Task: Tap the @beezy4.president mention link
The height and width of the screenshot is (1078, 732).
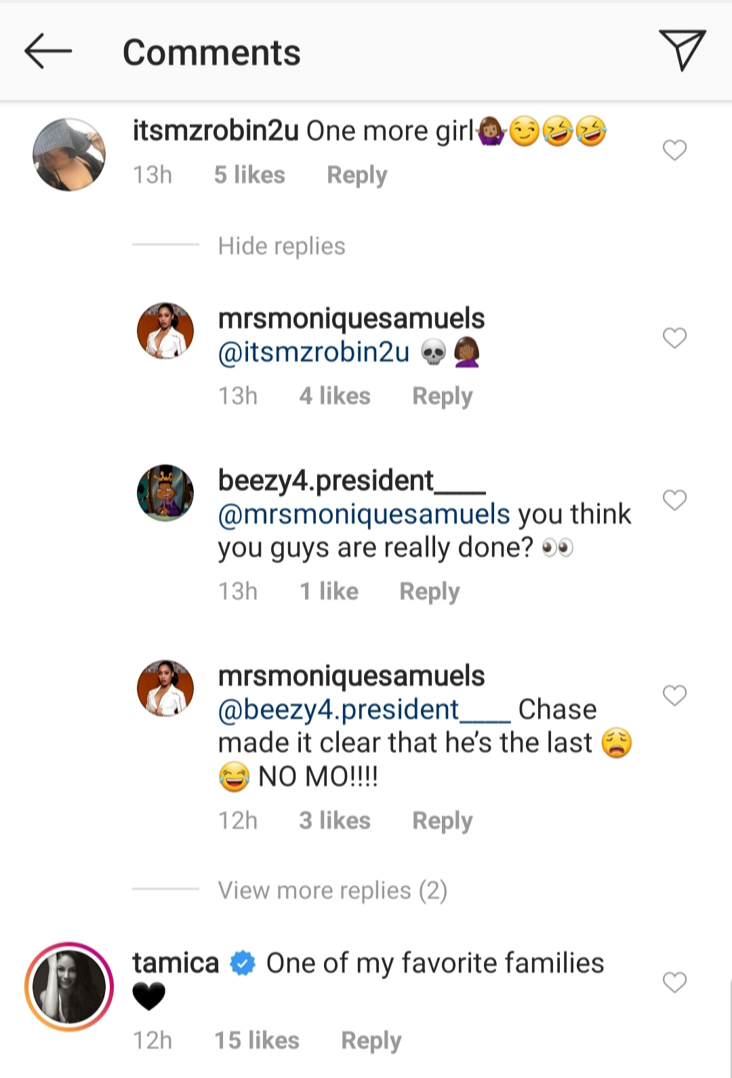Action: click(x=364, y=710)
